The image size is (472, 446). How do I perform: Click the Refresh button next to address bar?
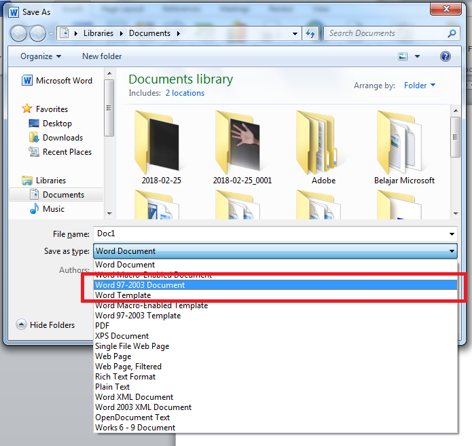[x=310, y=33]
